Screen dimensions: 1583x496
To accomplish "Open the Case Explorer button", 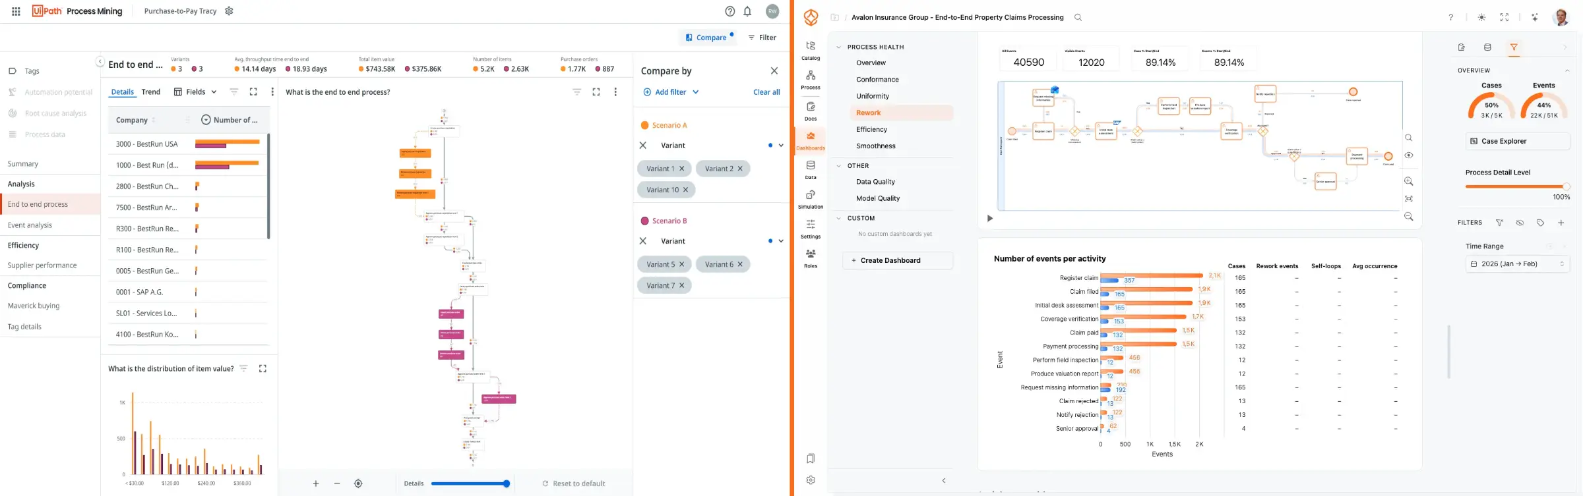I will pyautogui.click(x=1517, y=141).
